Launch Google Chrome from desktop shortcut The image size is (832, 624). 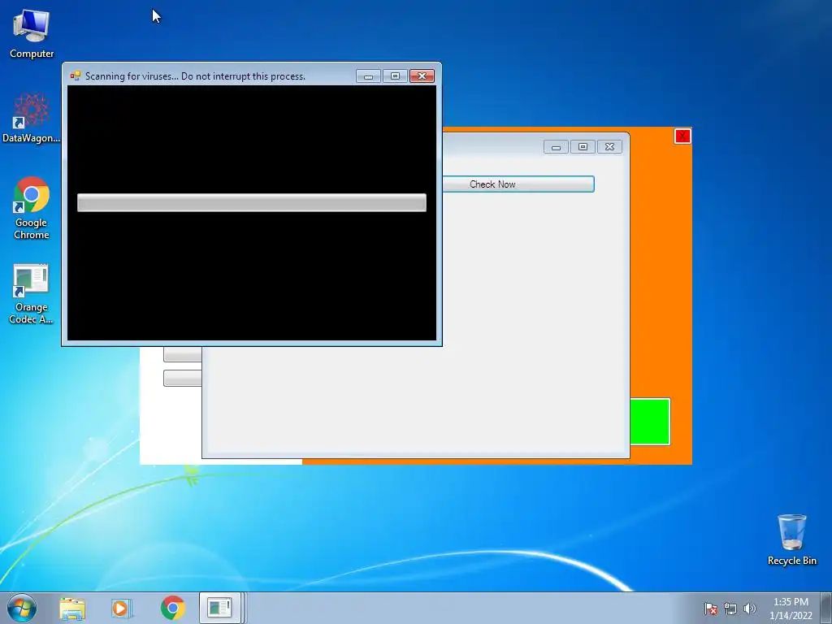coord(32,208)
